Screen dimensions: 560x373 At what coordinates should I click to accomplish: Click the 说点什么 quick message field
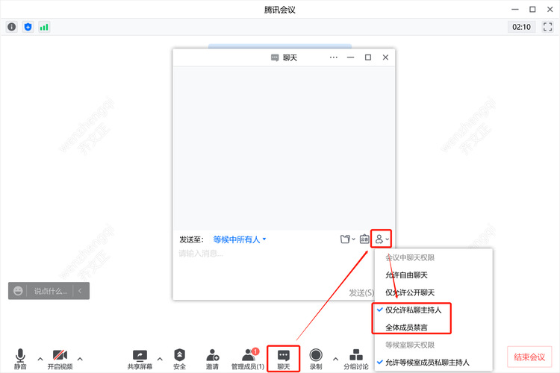point(50,291)
